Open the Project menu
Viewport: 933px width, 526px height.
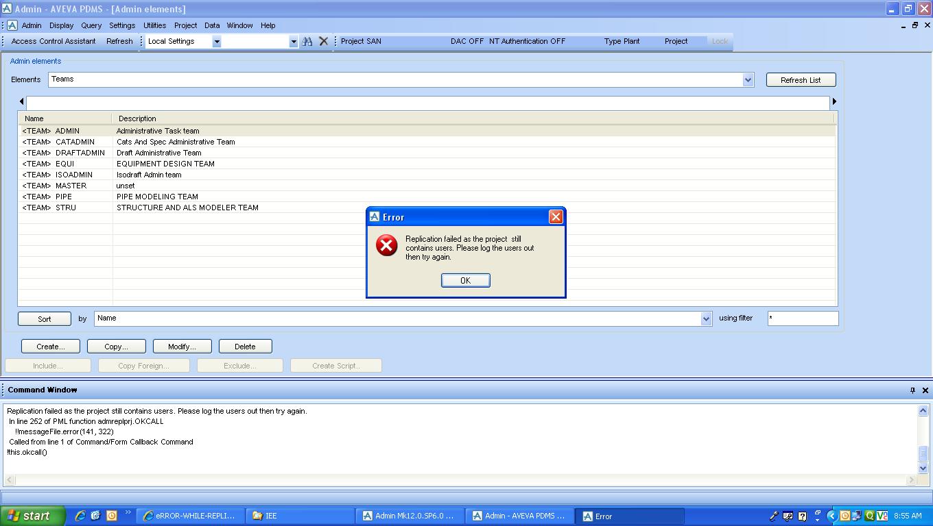pos(185,25)
